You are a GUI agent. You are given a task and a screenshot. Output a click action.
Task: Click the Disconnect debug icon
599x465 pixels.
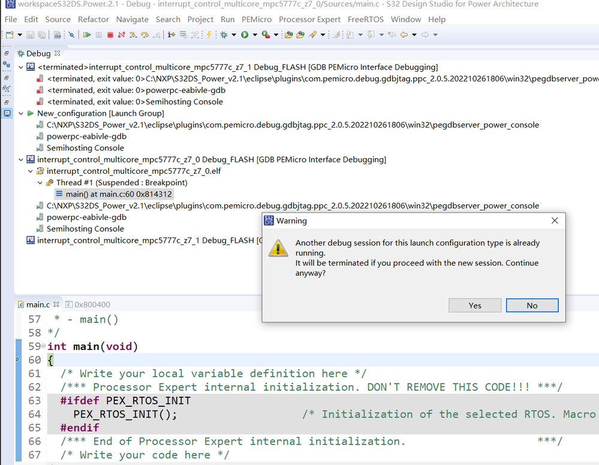click(x=122, y=35)
